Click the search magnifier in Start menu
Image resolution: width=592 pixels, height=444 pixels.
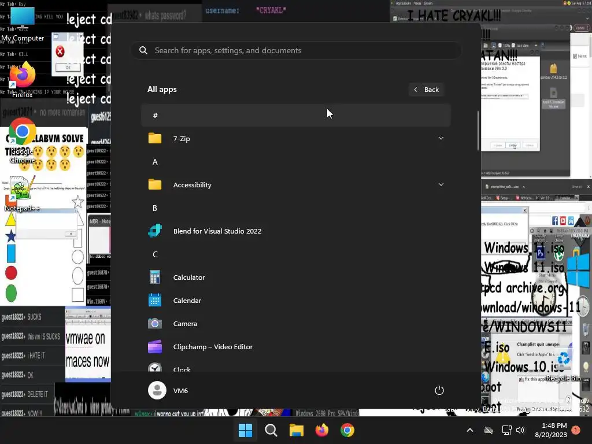click(x=143, y=50)
